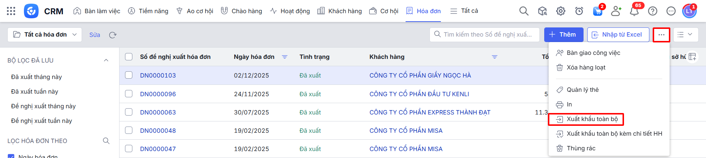The image size is (706, 158).
Task: Open the settings gear icon
Action: coord(560,11)
